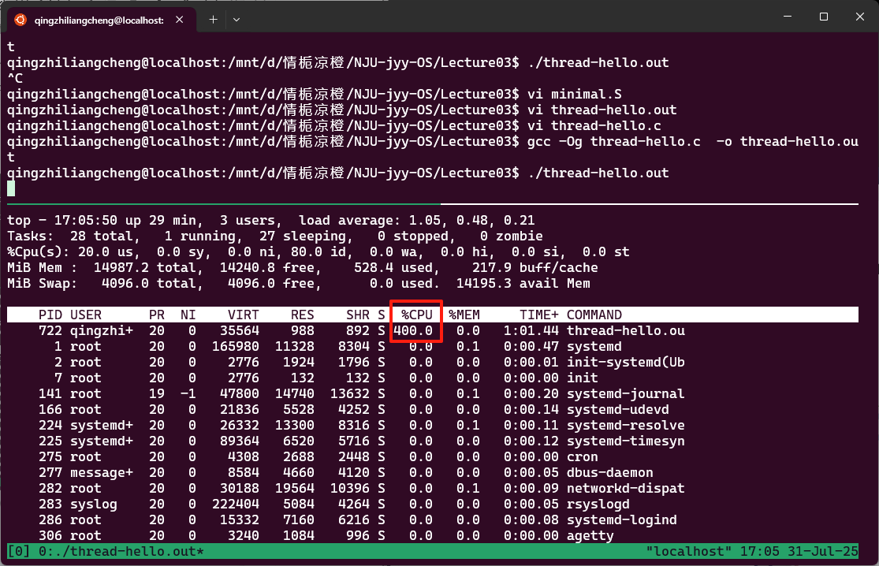
Task: Click the COMMAND column header
Action: pos(594,315)
